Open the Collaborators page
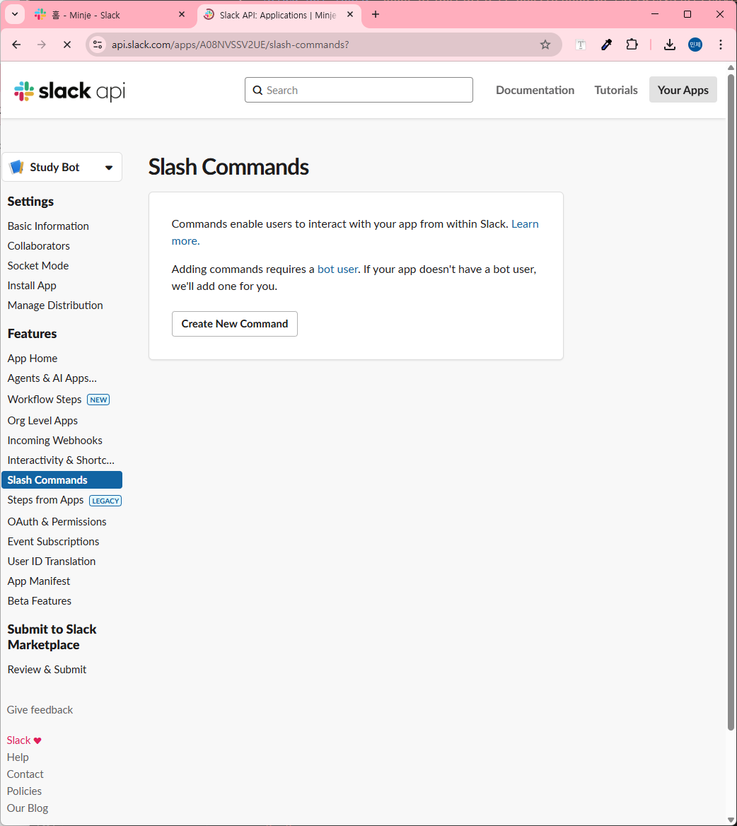737x826 pixels. coord(38,246)
